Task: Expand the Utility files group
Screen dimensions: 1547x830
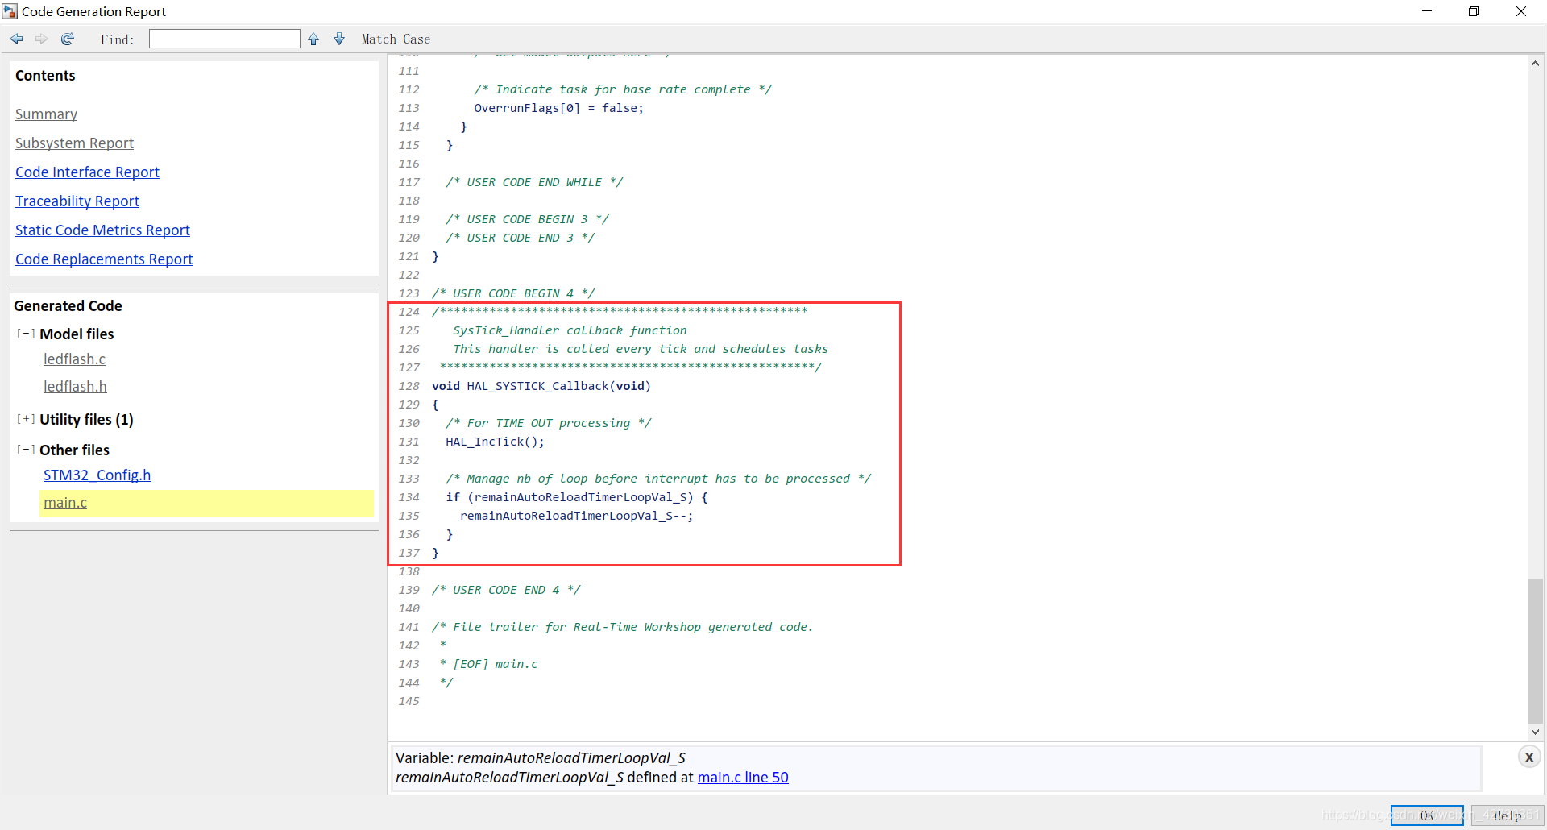Action: [x=26, y=419]
